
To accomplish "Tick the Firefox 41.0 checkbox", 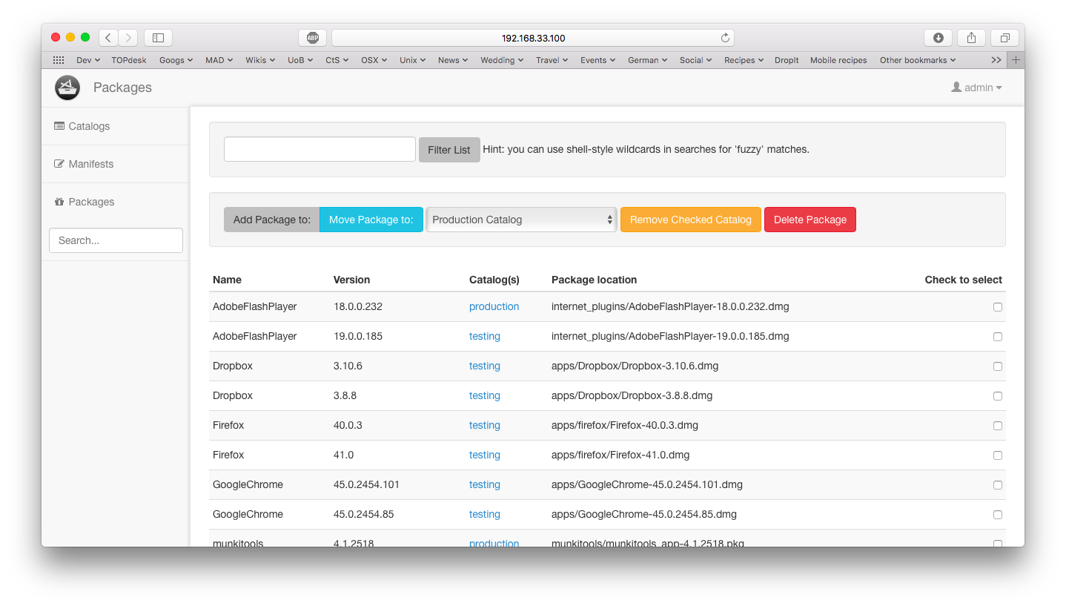I will (998, 455).
